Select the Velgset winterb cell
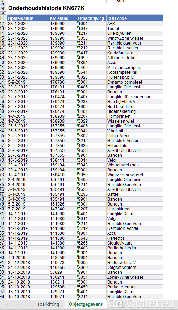 135,267
